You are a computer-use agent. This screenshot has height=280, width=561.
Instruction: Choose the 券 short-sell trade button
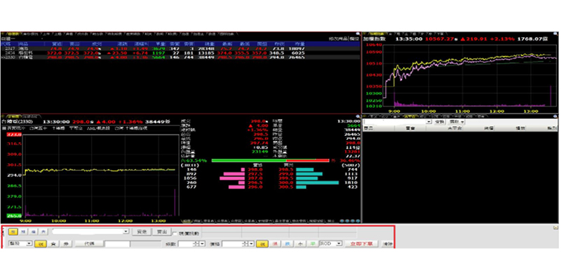pyautogui.click(x=66, y=244)
